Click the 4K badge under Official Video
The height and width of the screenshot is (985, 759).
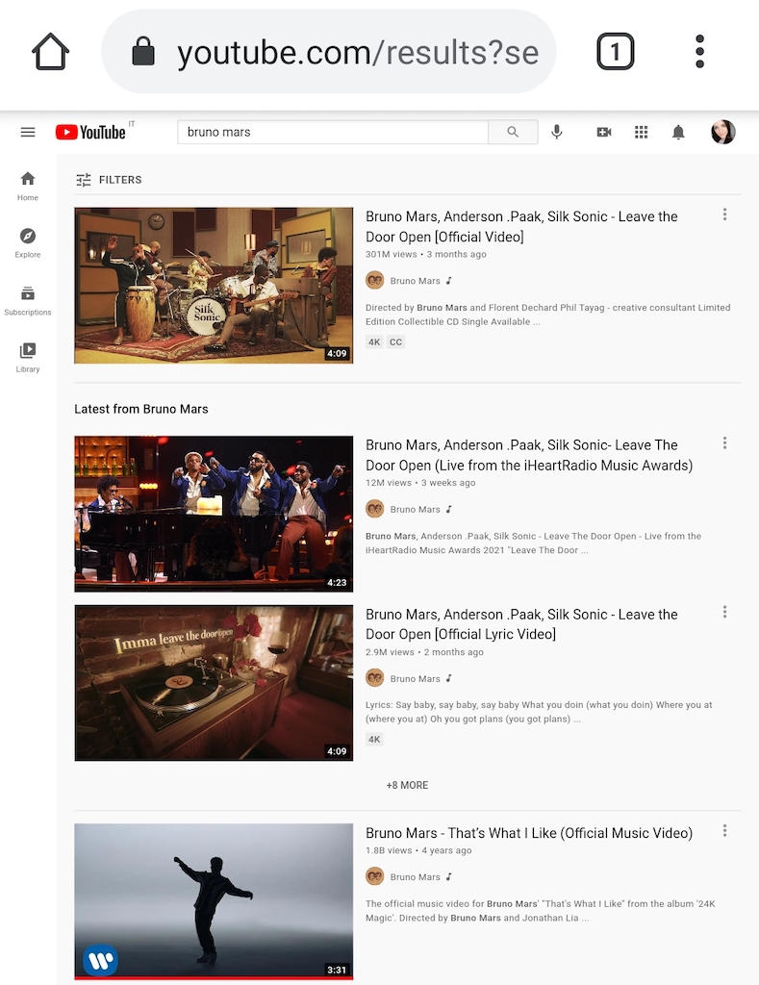pyautogui.click(x=374, y=342)
